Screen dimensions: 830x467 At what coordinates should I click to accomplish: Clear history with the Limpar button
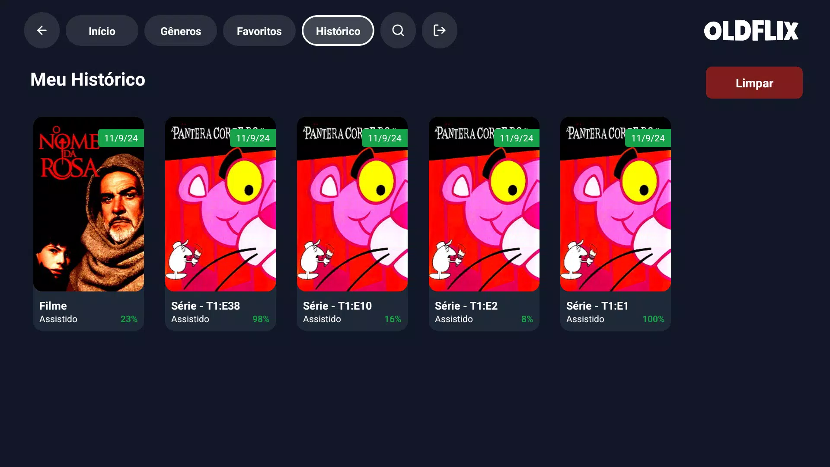[x=754, y=83]
